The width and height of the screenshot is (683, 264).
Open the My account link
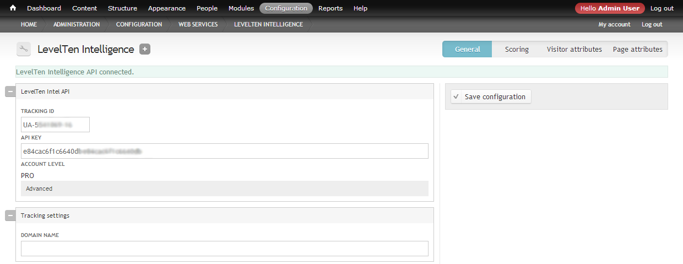click(614, 24)
